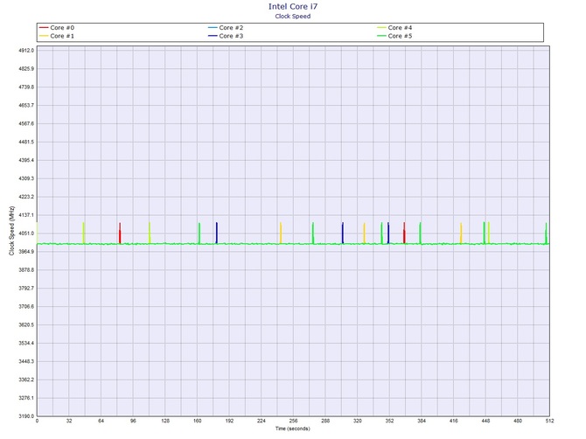Click the Core #2 legend label
The height and width of the screenshot is (439, 586).
[x=231, y=28]
